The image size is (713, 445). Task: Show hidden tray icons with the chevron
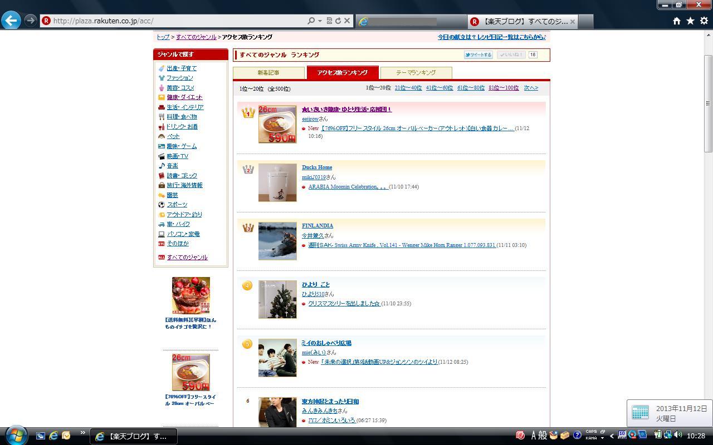pos(612,436)
